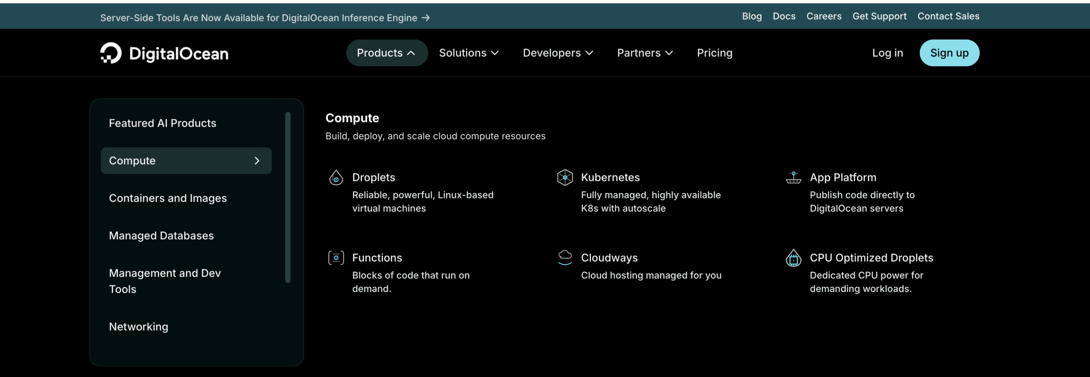The width and height of the screenshot is (1090, 377).
Task: Click the product category list scrollbar
Action: pyautogui.click(x=288, y=197)
